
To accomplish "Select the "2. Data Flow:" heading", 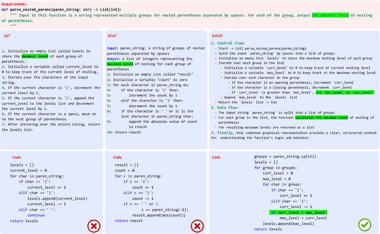I will click(224, 107).
